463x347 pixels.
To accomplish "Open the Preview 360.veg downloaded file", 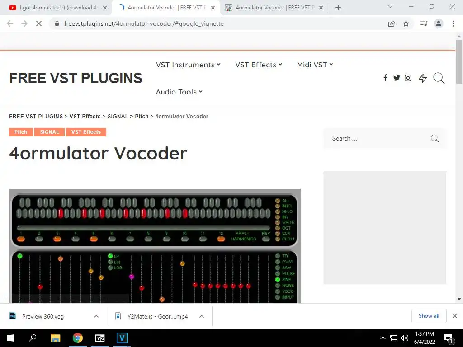I will pyautogui.click(x=43, y=316).
